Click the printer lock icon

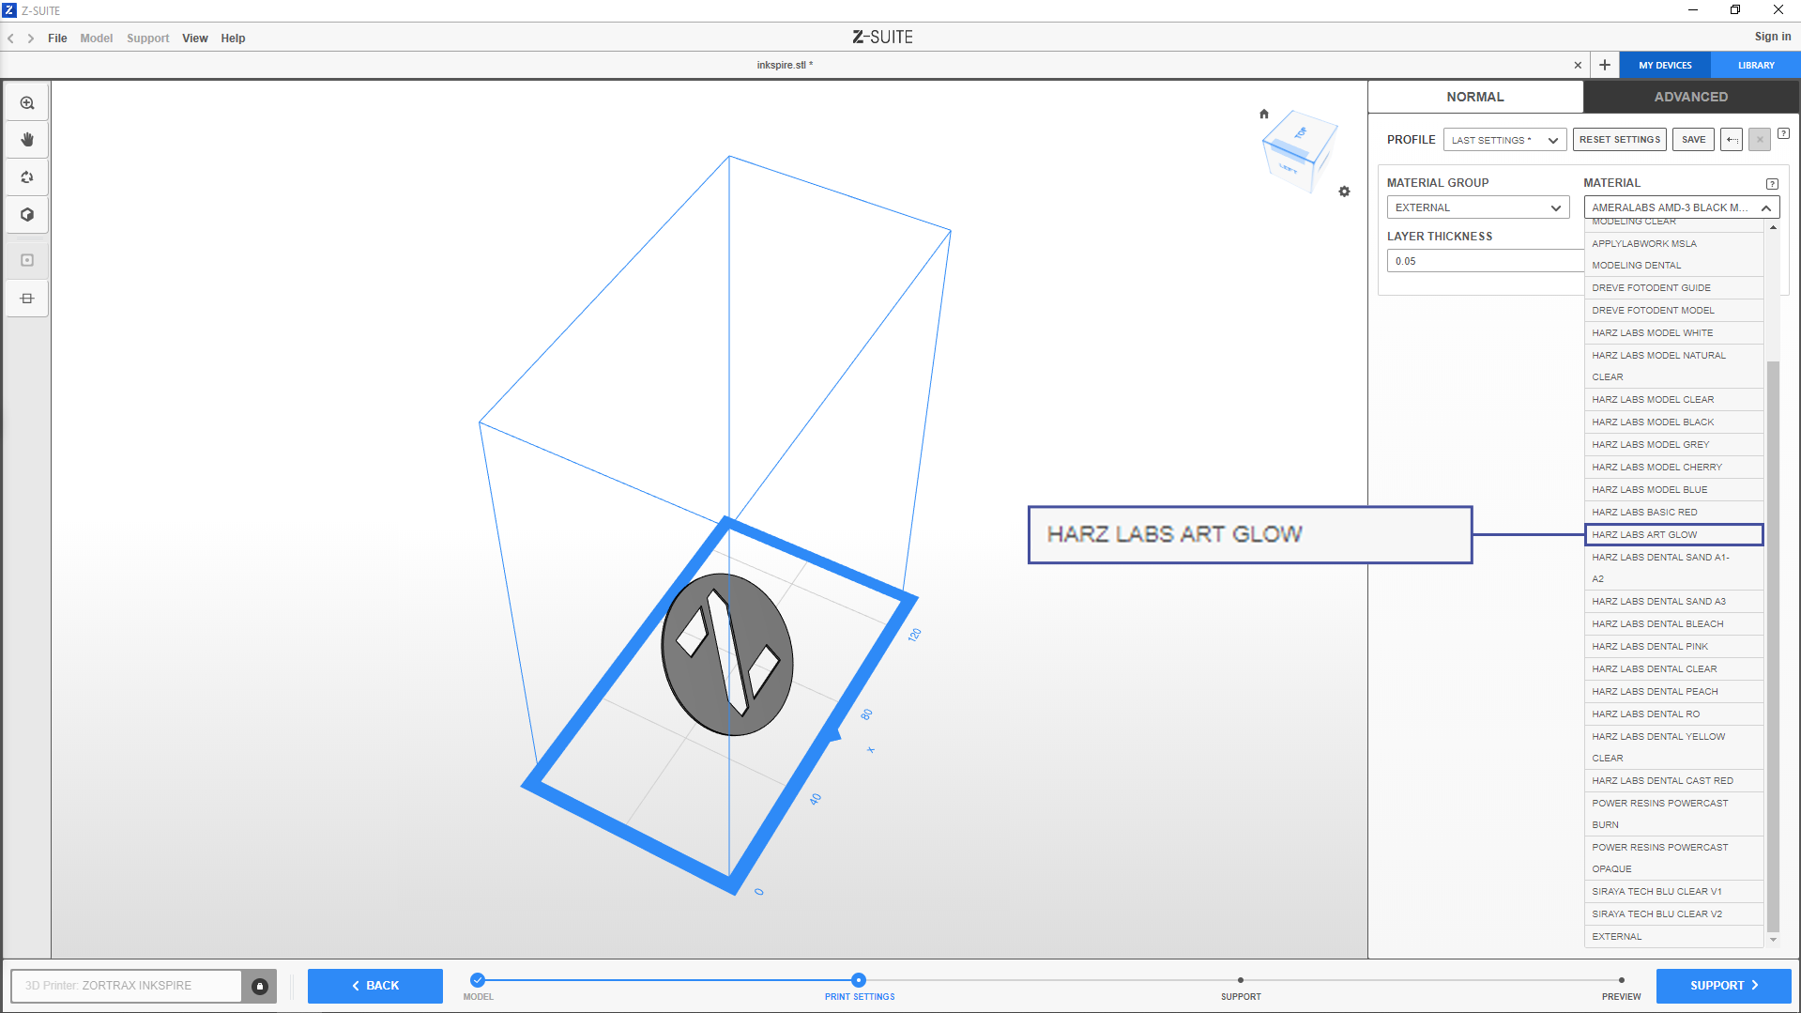point(260,986)
